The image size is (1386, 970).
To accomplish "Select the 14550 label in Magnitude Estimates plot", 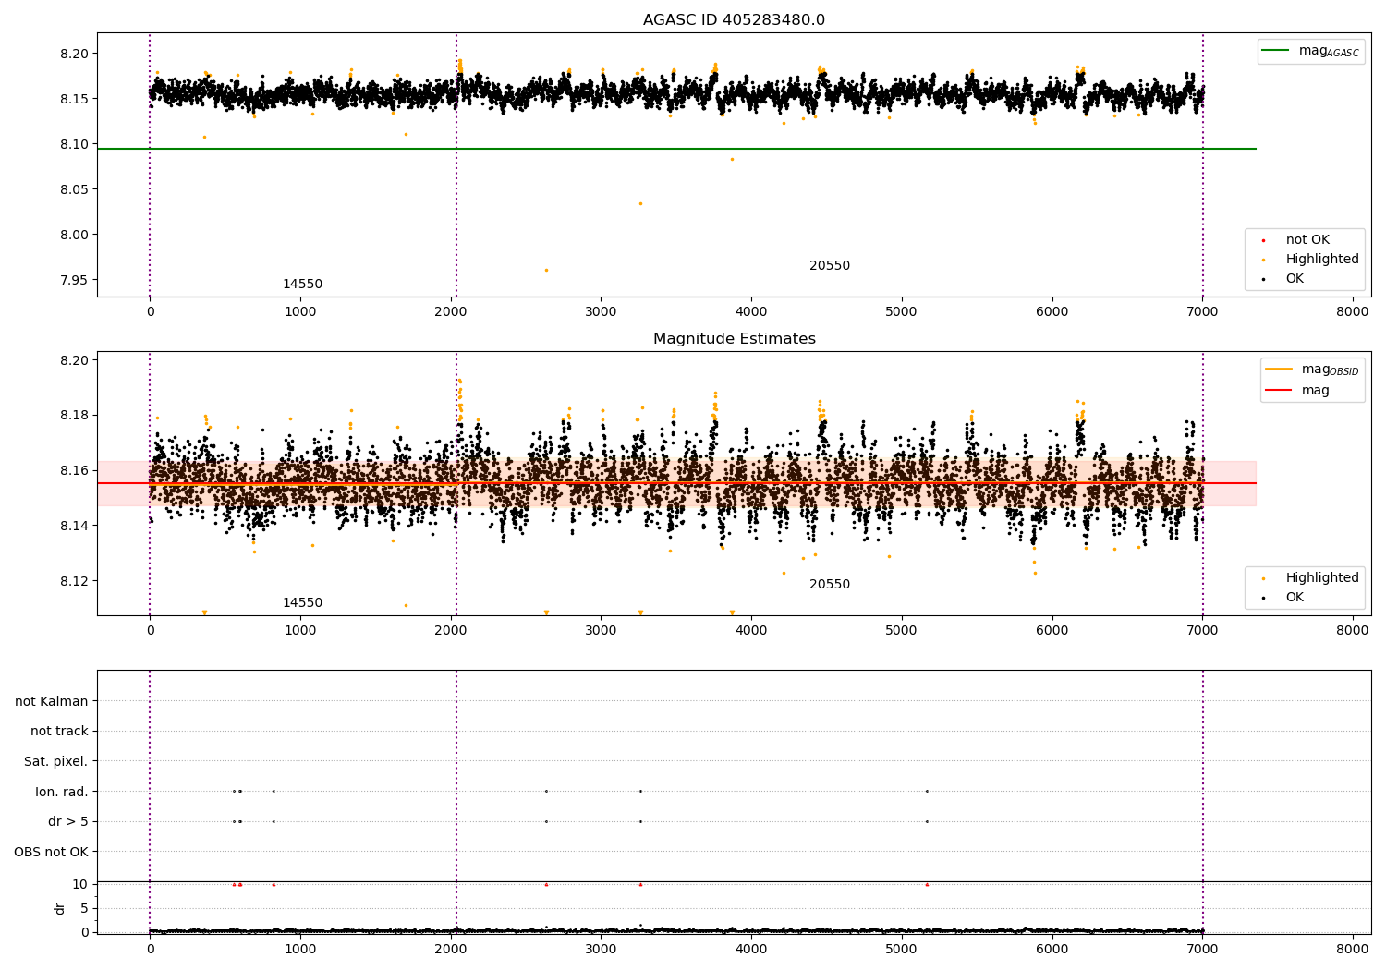I will click(302, 603).
